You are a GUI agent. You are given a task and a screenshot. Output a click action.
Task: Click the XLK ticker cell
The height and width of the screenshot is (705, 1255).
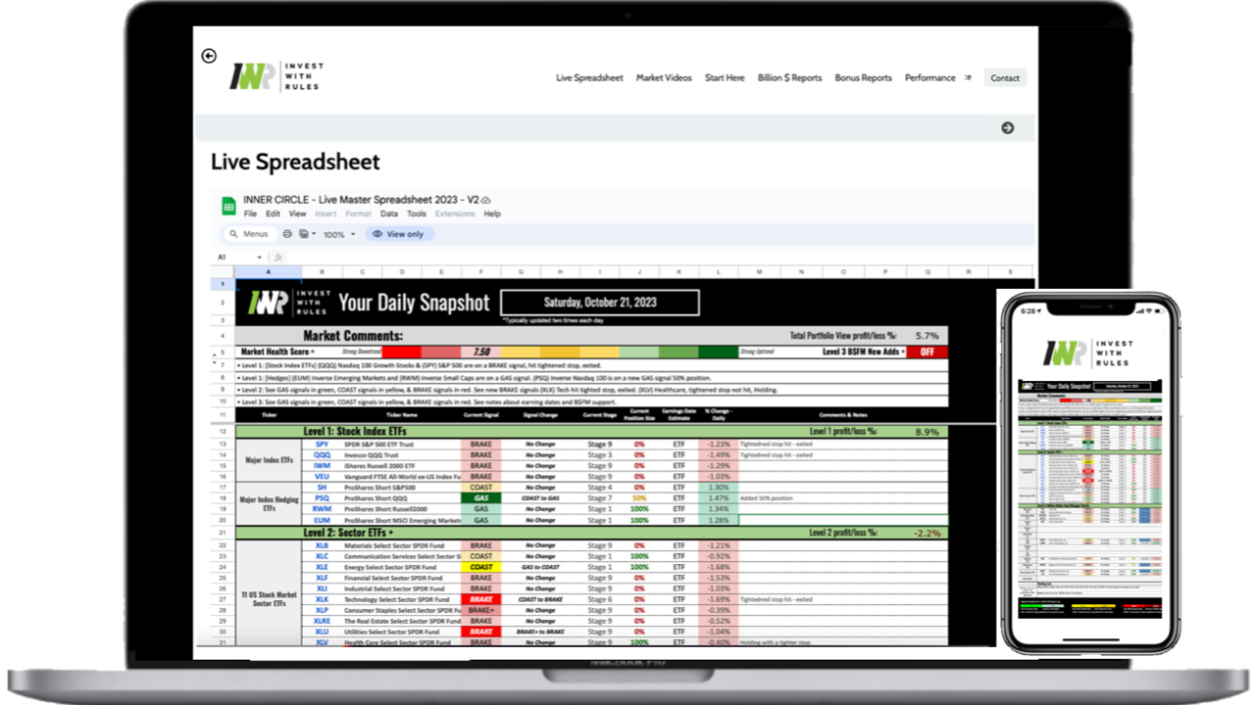pyautogui.click(x=322, y=599)
